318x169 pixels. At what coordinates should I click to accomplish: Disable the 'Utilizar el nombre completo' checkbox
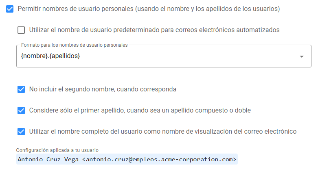(21, 132)
